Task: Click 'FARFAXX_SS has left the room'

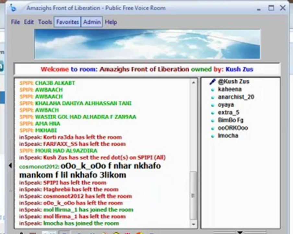Action: (72, 144)
